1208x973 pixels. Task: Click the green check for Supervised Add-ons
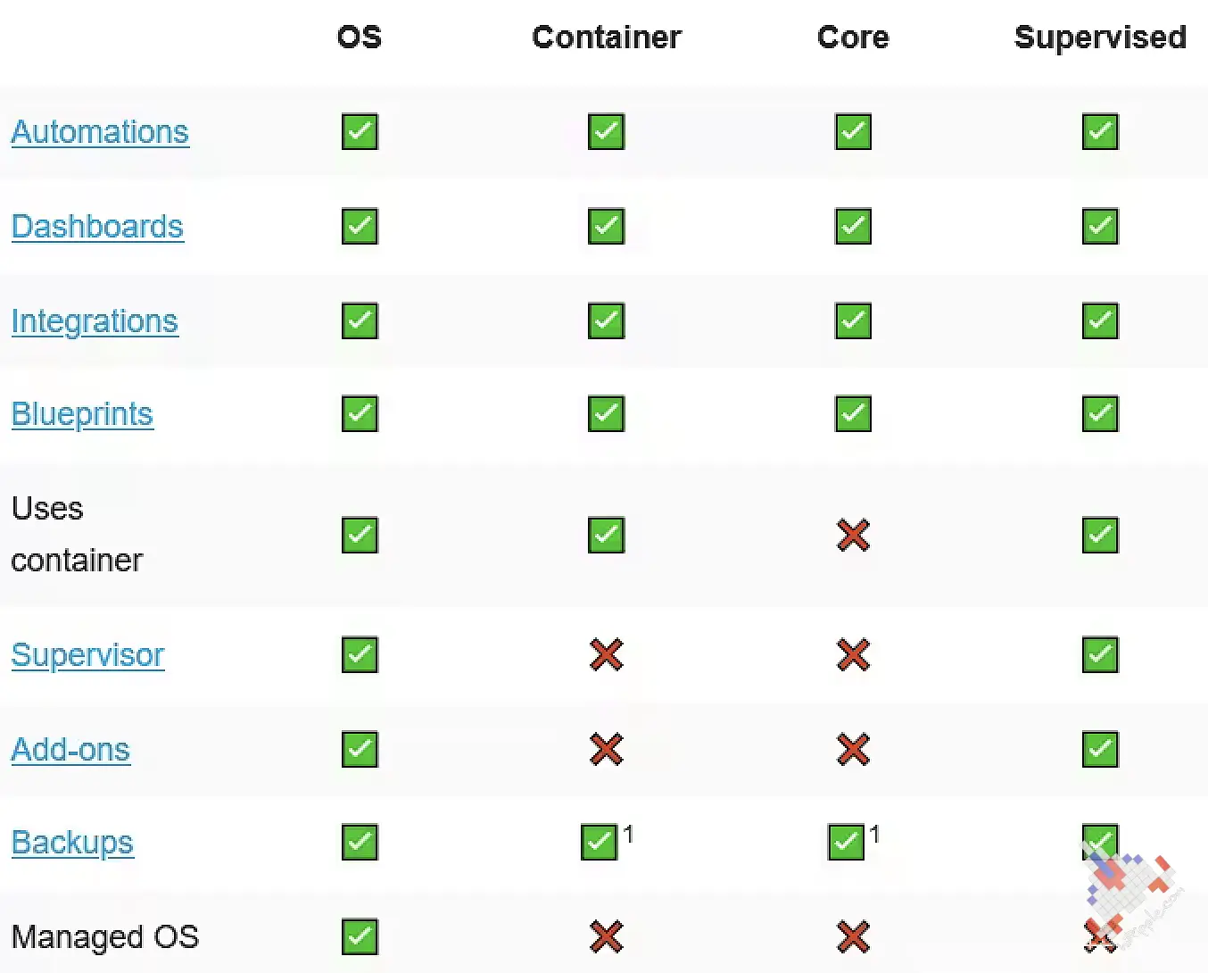pyautogui.click(x=1100, y=750)
